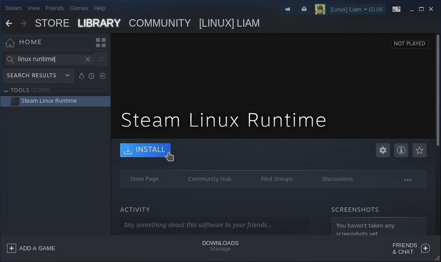Open the View menu

click(34, 8)
